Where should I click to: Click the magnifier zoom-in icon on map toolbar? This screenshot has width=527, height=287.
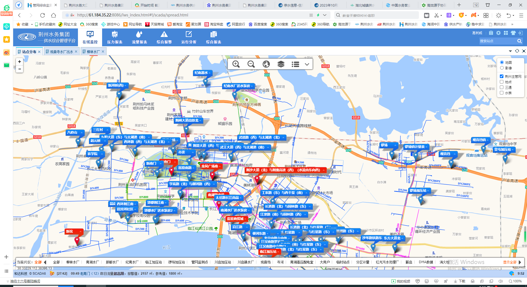(236, 64)
